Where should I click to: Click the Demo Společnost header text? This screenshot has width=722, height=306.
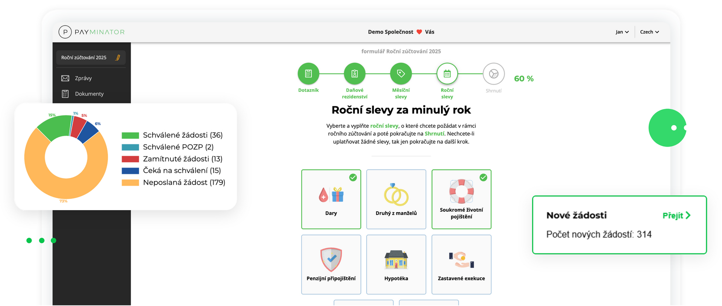coord(390,32)
